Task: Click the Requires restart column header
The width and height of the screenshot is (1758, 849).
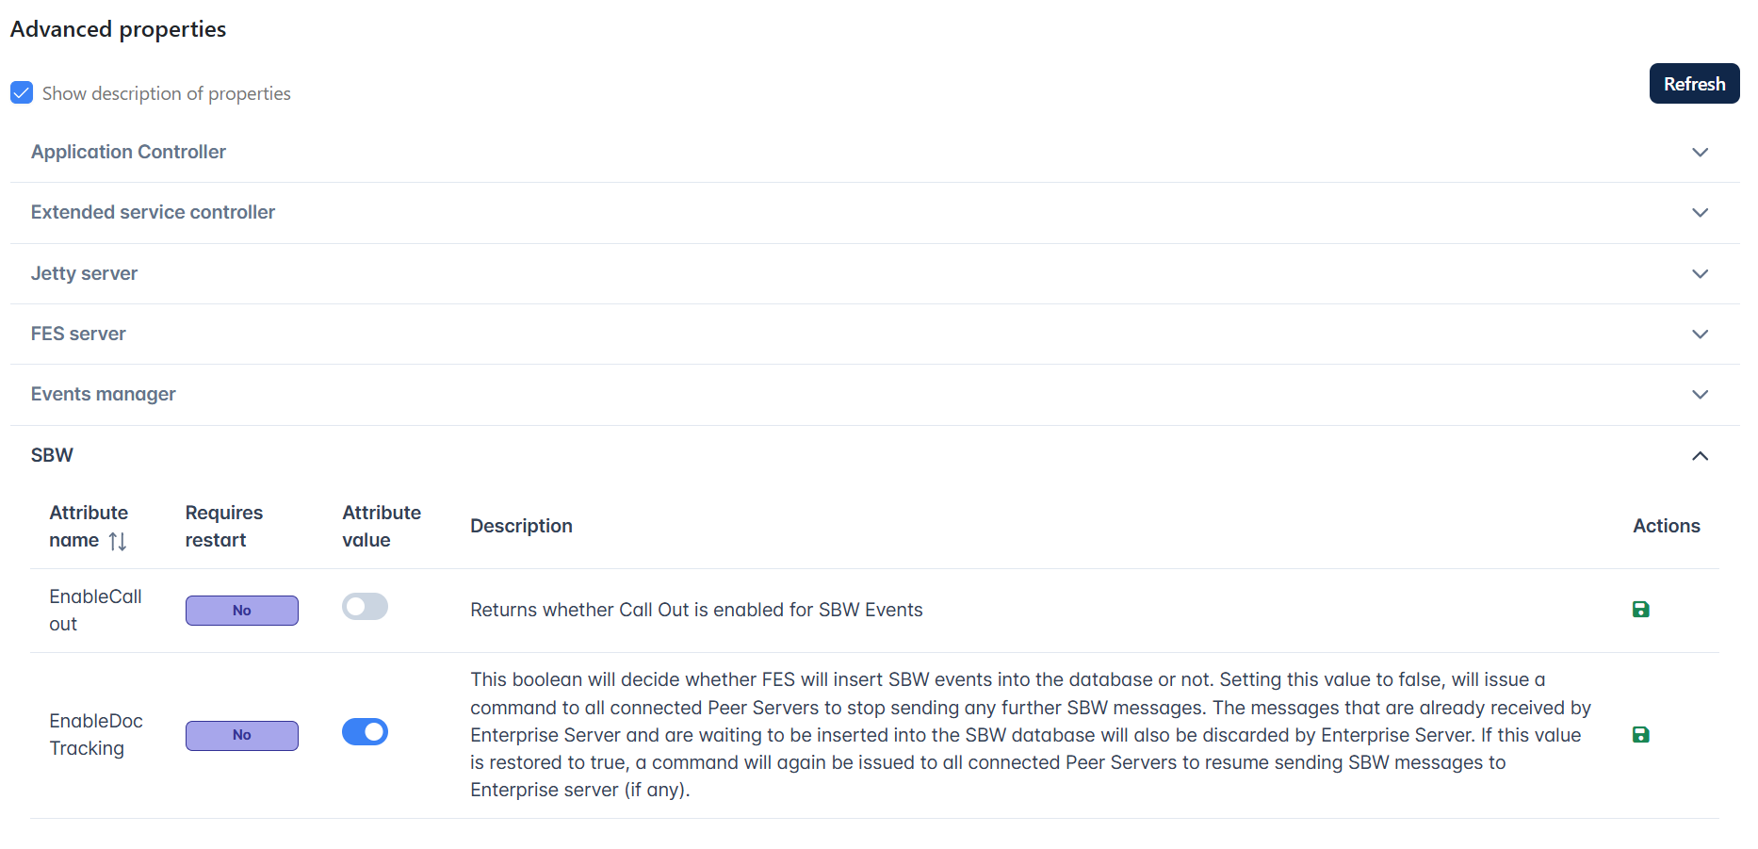Action: (224, 526)
